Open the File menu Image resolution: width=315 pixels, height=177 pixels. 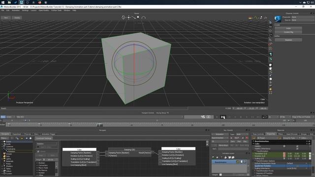pyautogui.click(x=2, y=10)
